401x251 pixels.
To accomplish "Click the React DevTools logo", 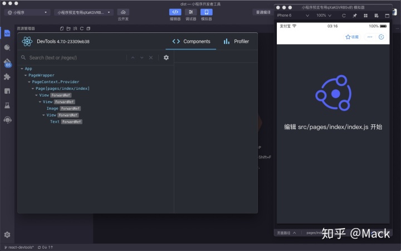I will pyautogui.click(x=27, y=41).
